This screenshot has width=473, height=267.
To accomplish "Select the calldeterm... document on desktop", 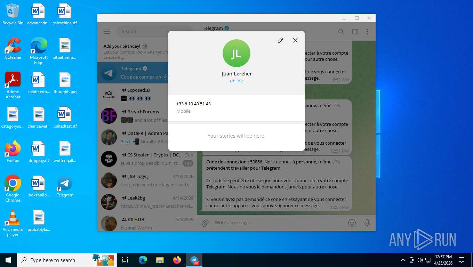I will pos(39,83).
